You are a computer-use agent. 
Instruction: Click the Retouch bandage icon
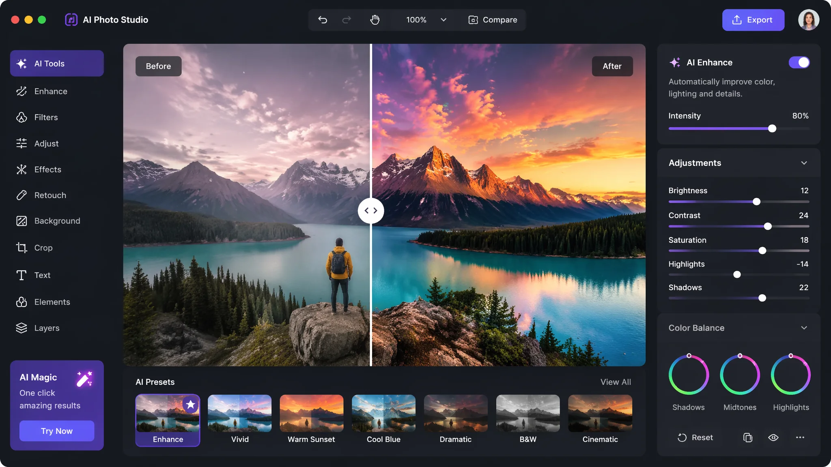click(x=22, y=195)
